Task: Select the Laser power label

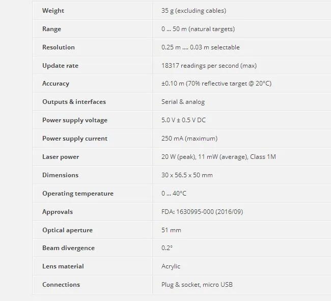Action: (x=61, y=157)
